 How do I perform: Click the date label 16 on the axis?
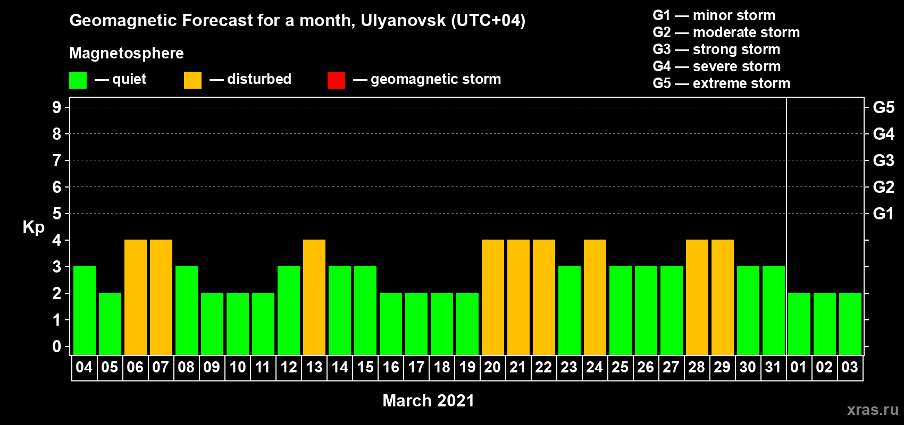(391, 368)
